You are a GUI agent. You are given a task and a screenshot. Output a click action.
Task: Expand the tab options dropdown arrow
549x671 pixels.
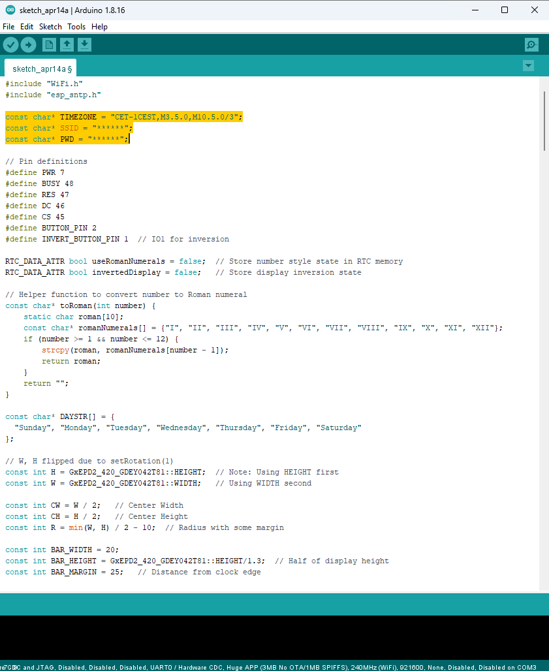[528, 66]
